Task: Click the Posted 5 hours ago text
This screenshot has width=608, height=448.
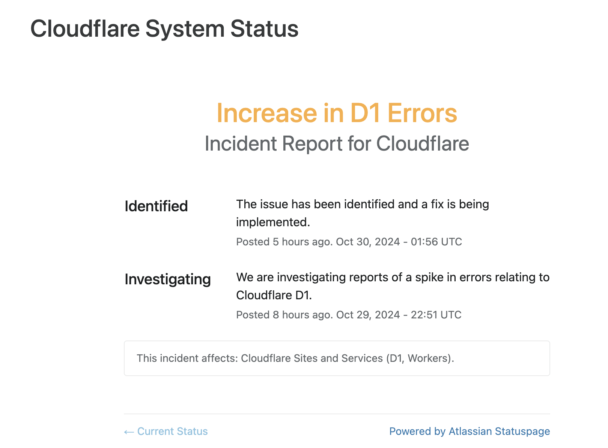Action: tap(284, 242)
